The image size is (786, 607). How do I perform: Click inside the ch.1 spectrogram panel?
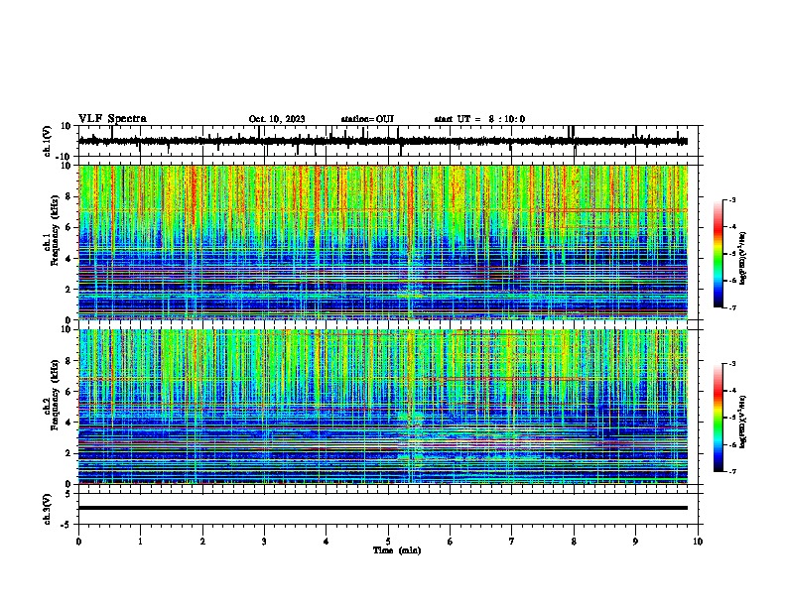383,242
